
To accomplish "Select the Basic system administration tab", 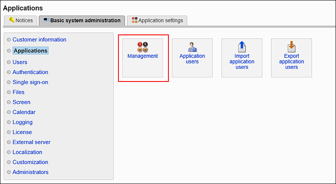I will (x=82, y=21).
